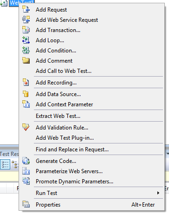
Task: Click the Generate Code icon
Action: pos(26,161)
